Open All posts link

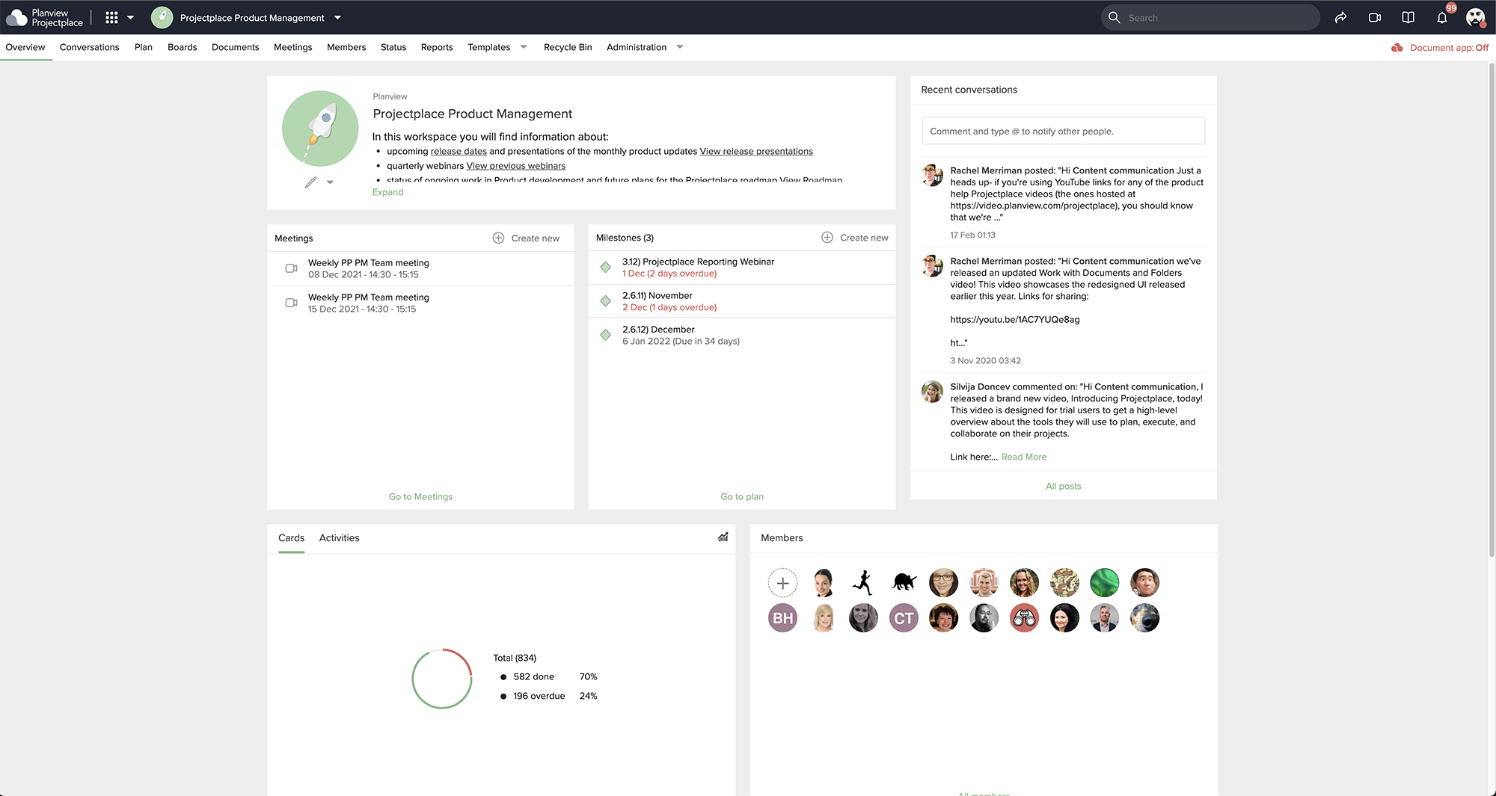pyautogui.click(x=1064, y=486)
